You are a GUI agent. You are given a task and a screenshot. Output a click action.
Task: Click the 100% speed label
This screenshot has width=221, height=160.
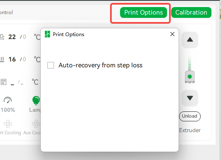tap(8, 110)
